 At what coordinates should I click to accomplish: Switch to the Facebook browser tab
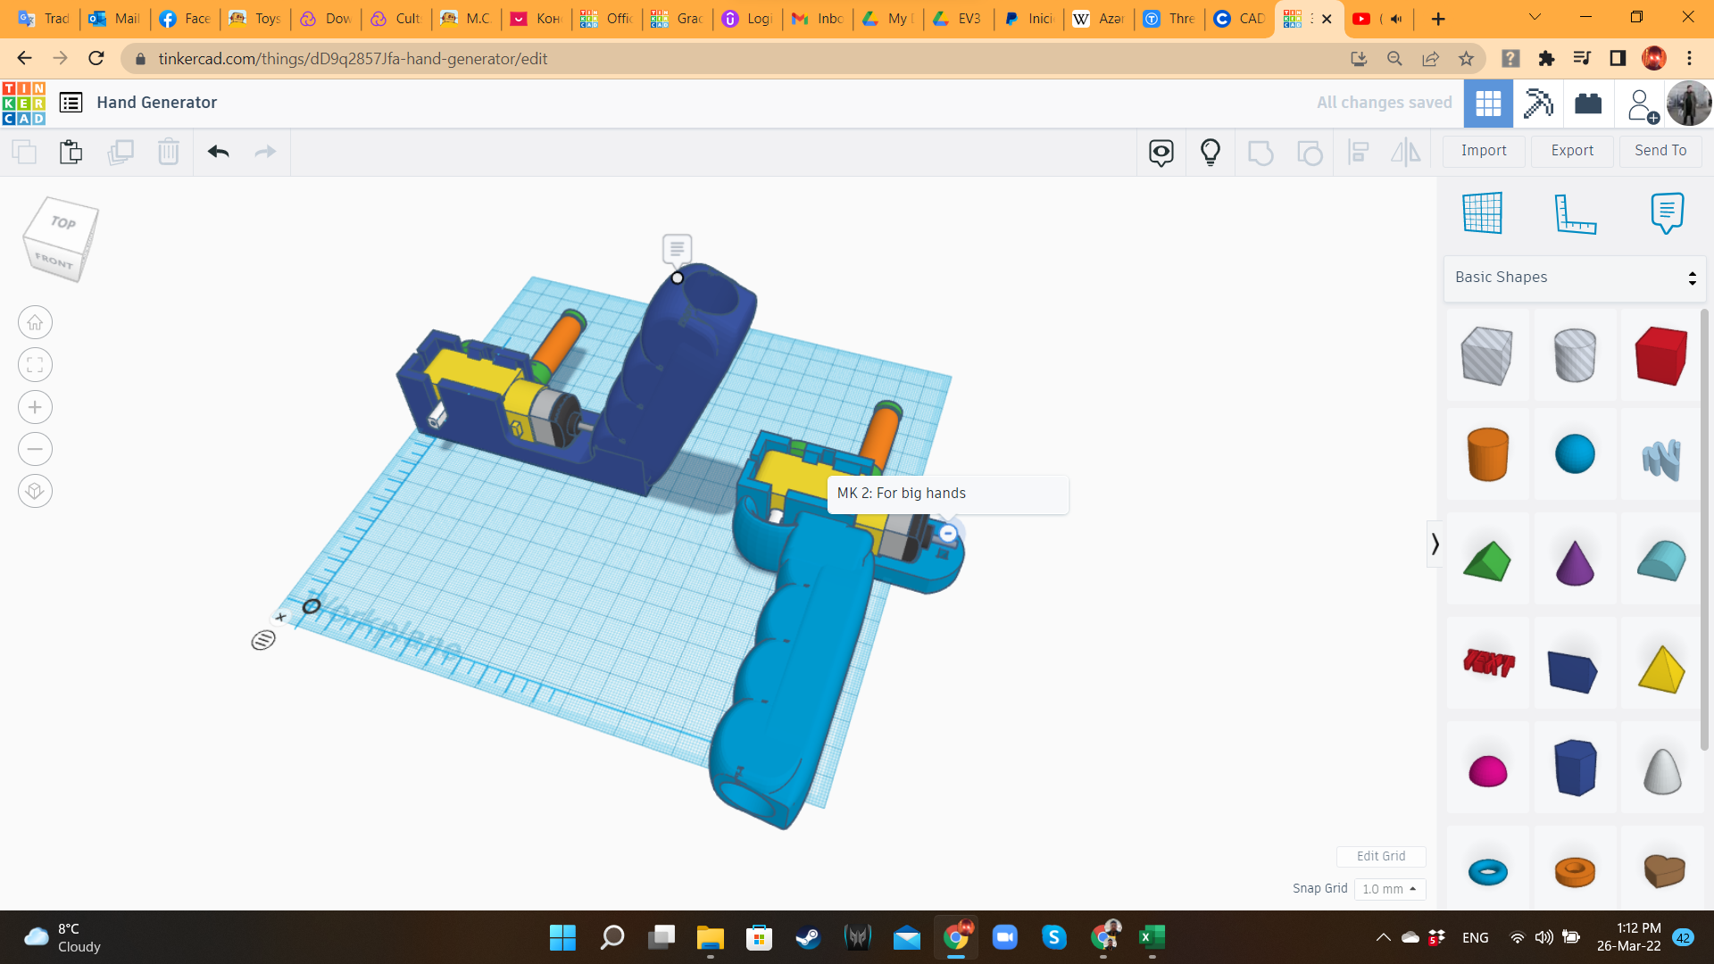pyautogui.click(x=185, y=19)
